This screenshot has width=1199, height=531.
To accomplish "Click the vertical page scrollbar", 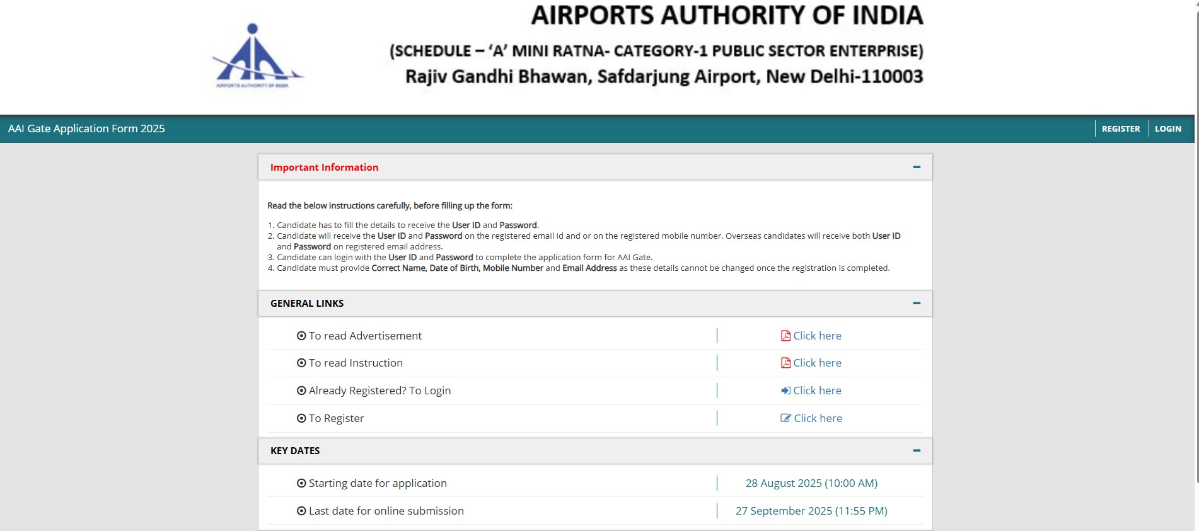I will coord(1196,246).
